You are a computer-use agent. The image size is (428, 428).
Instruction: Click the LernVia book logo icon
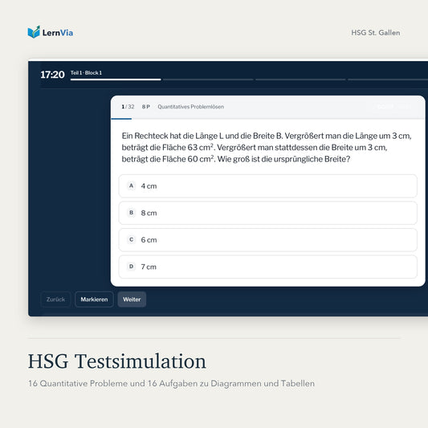pyautogui.click(x=34, y=32)
